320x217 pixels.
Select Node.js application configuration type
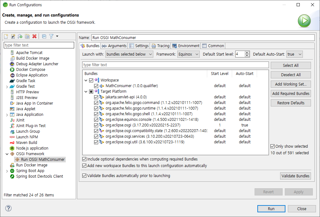[x=32, y=148]
